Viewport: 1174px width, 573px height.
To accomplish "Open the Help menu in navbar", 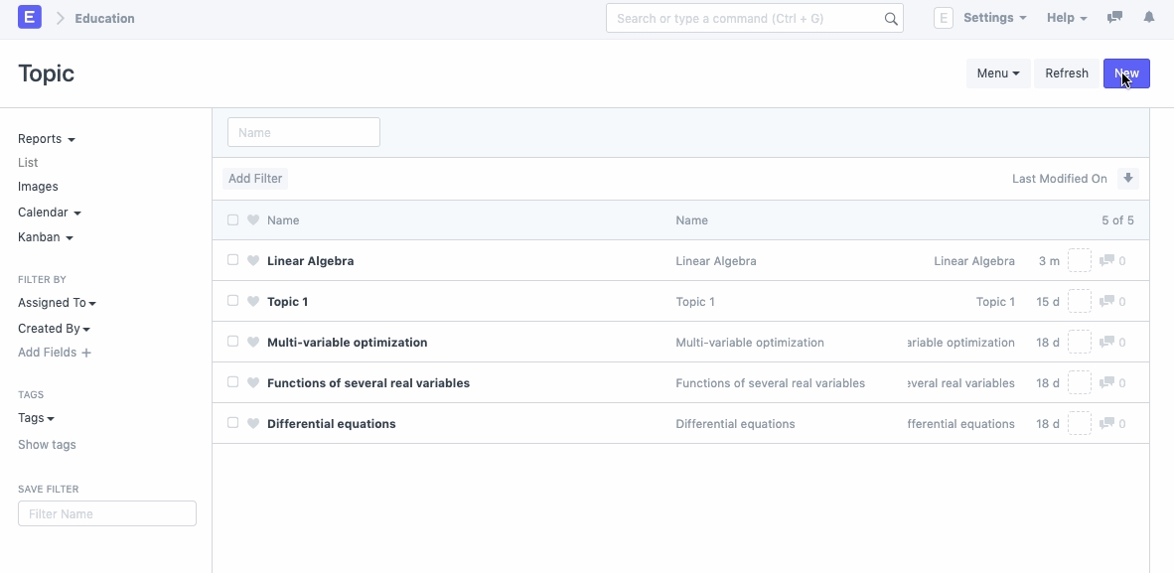I will pyautogui.click(x=1067, y=18).
